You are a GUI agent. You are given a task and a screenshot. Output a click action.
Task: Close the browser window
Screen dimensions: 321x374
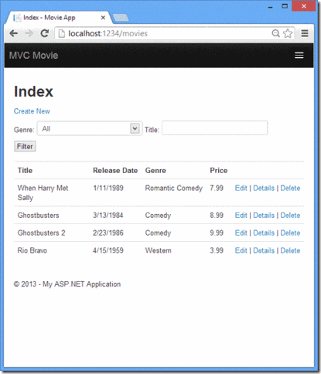point(304,6)
